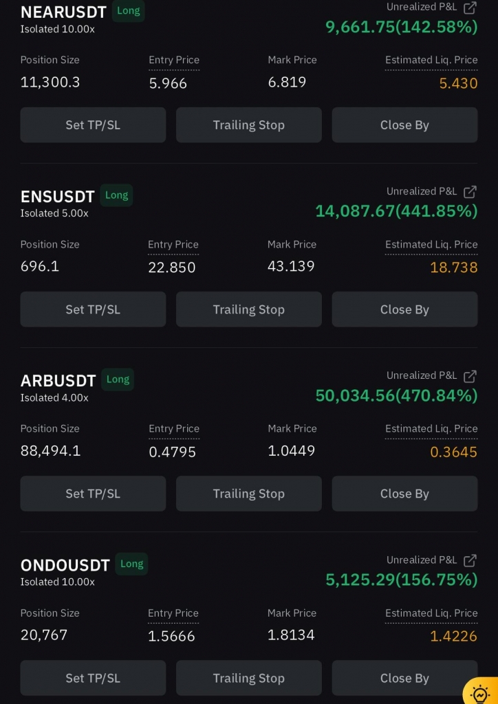This screenshot has width=498, height=704.
Task: Tap the ARBUSDT Entry Price label
Action: tap(174, 429)
